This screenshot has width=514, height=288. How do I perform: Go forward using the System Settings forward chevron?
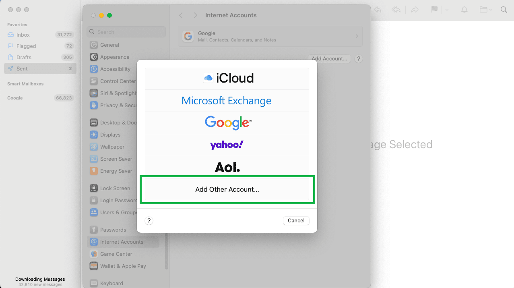[195, 15]
